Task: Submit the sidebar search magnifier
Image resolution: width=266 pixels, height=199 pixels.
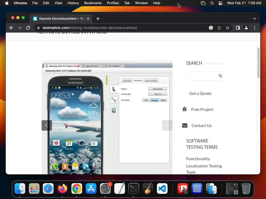Action: [220, 76]
